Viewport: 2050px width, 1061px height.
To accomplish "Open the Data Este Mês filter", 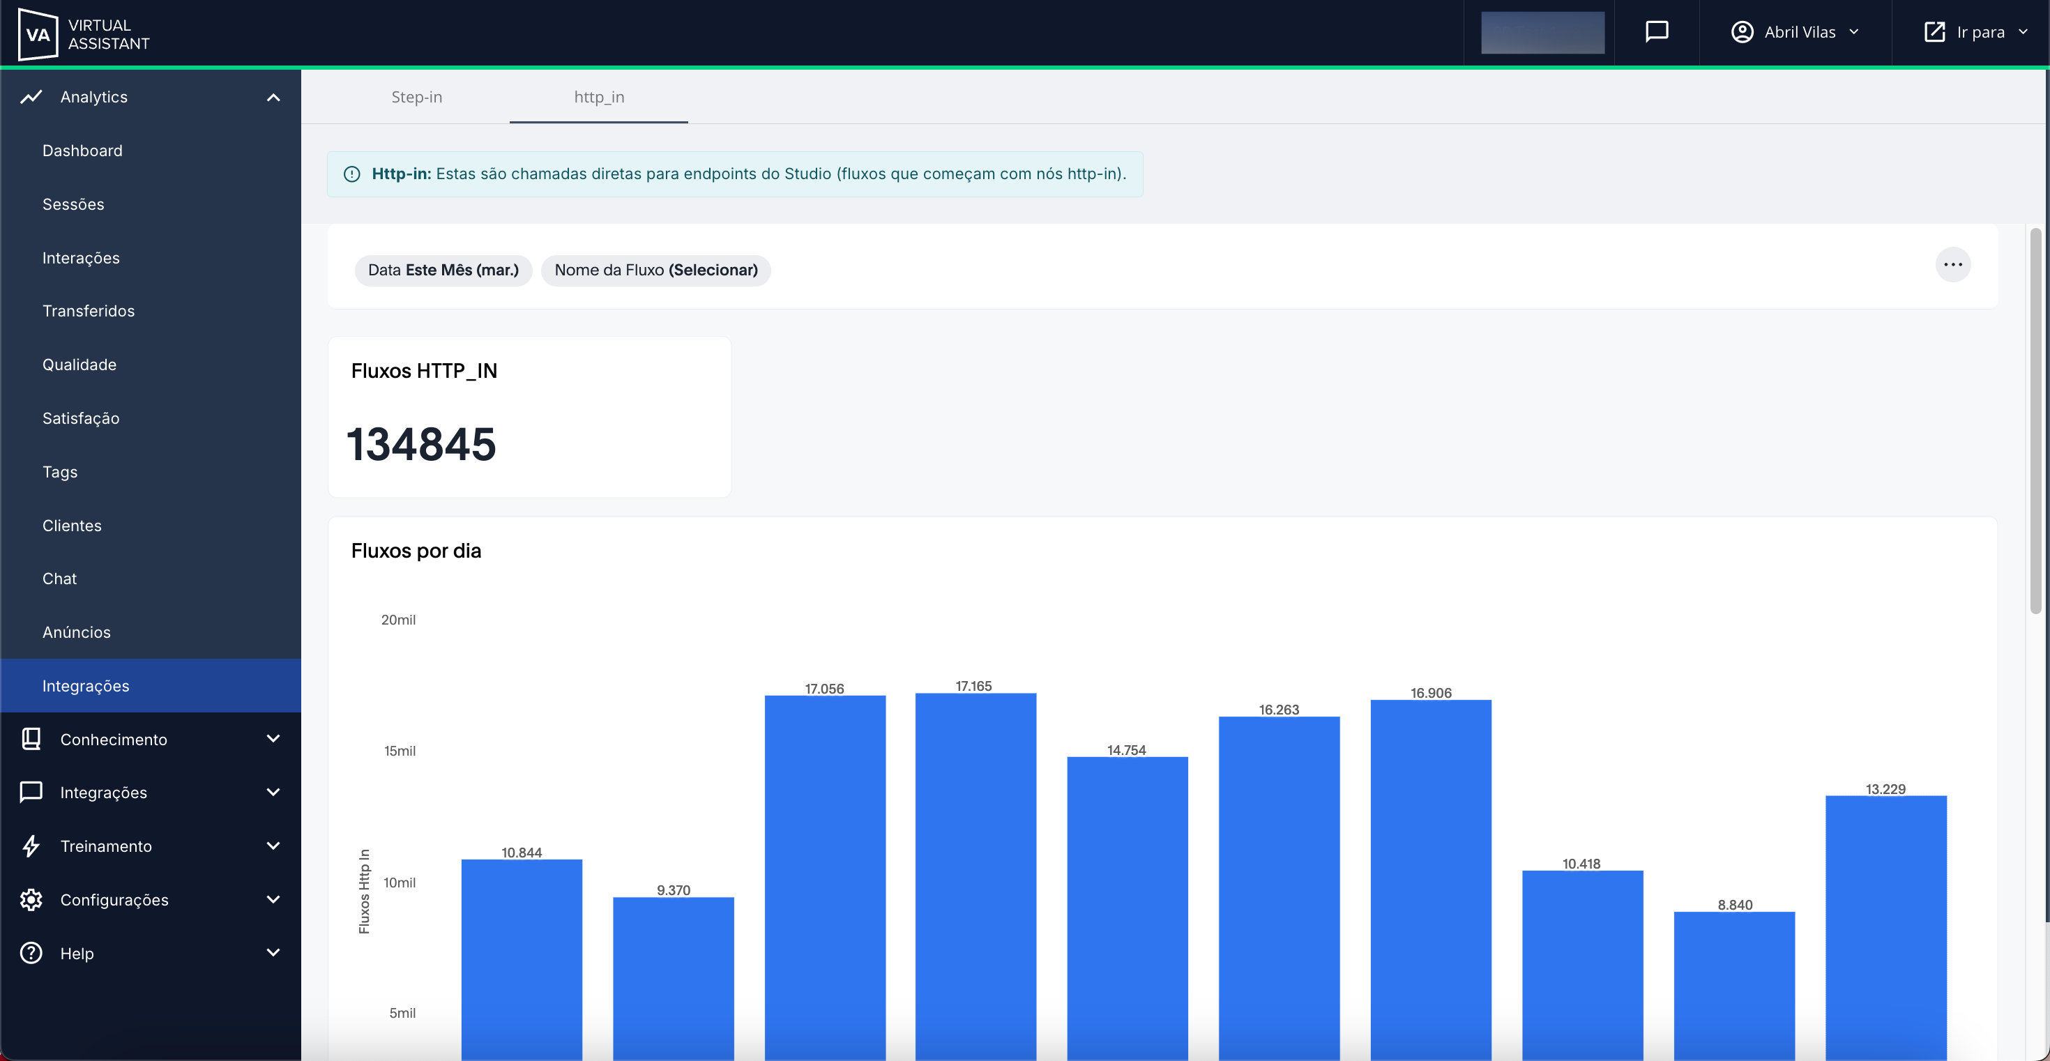I will (443, 270).
